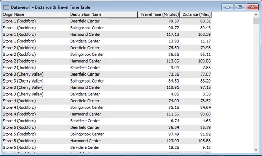The width and height of the screenshot is (262, 156).
Task: Click Bolingbrook Center in the 97.49 minutes row
Action: tap(87, 134)
